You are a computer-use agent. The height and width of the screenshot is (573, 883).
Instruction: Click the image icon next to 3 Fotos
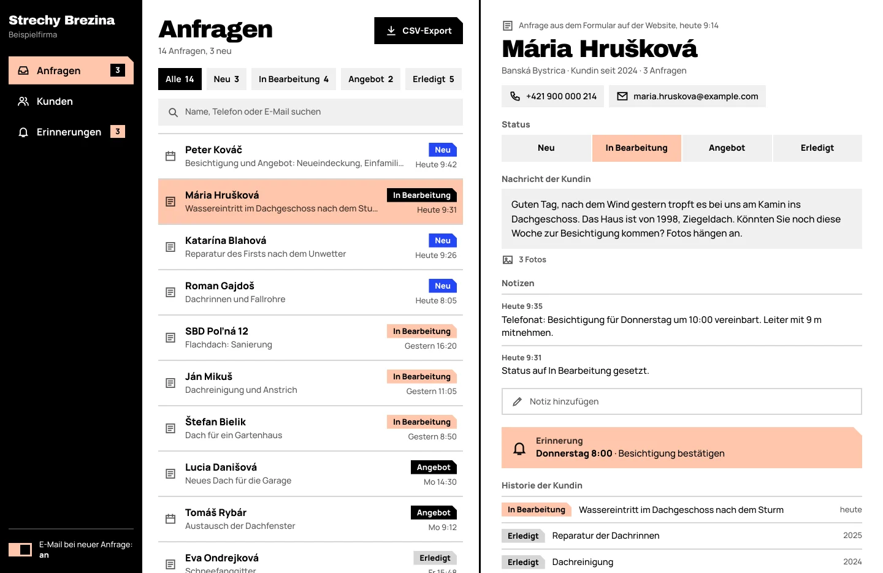tap(508, 260)
